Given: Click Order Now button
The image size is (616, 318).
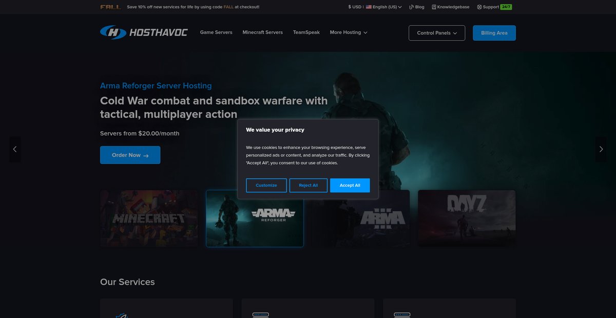Looking at the screenshot, I should [130, 155].
